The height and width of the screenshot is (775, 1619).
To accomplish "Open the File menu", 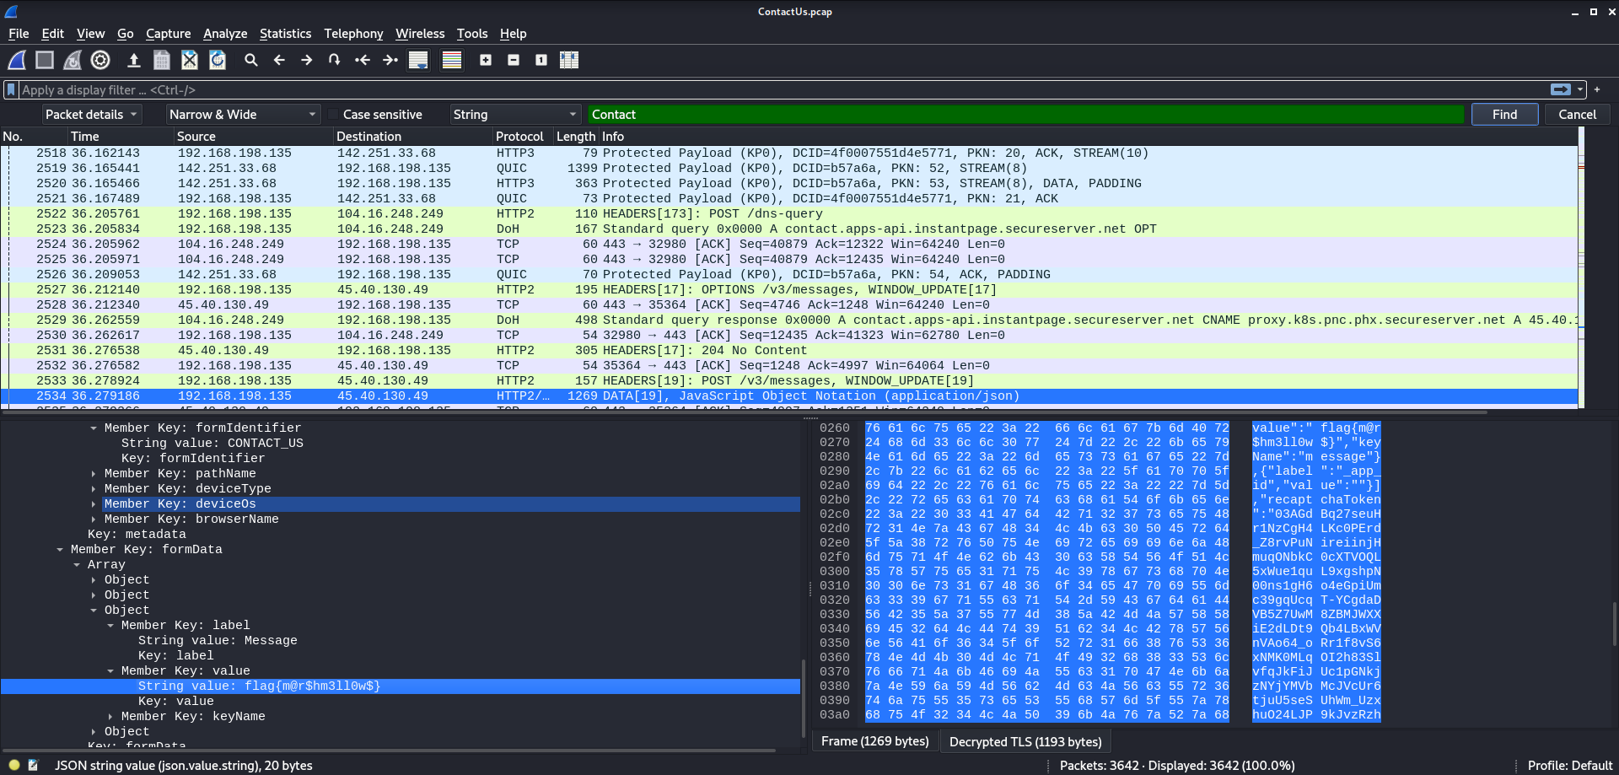I will [x=19, y=34].
